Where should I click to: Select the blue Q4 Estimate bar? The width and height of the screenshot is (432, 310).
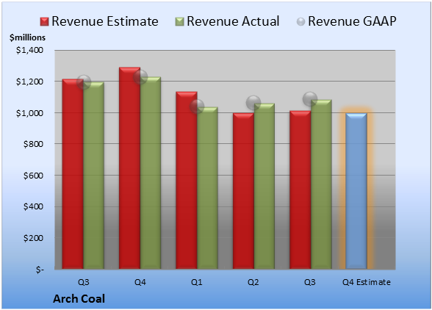coord(356,191)
